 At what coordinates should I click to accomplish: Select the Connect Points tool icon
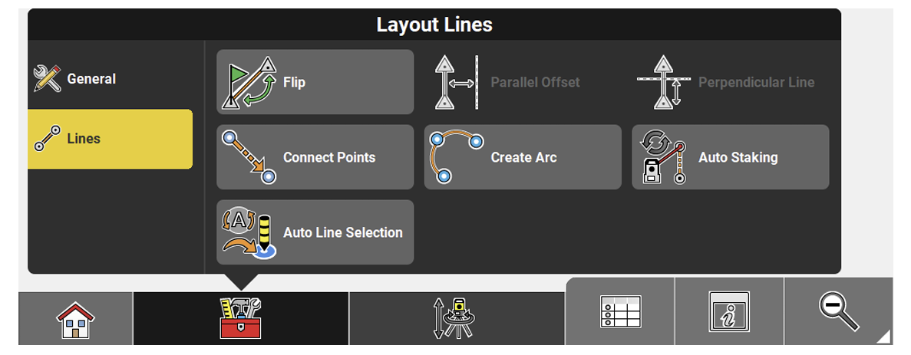point(249,156)
